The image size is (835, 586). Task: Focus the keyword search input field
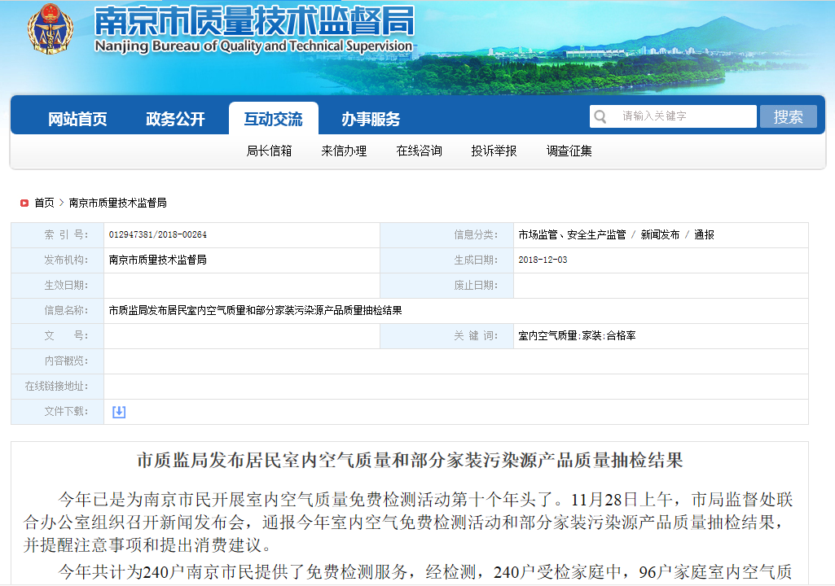pos(684,116)
